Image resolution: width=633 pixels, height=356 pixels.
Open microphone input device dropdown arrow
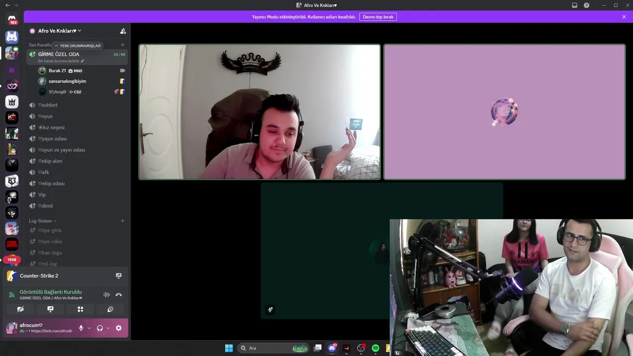click(89, 328)
